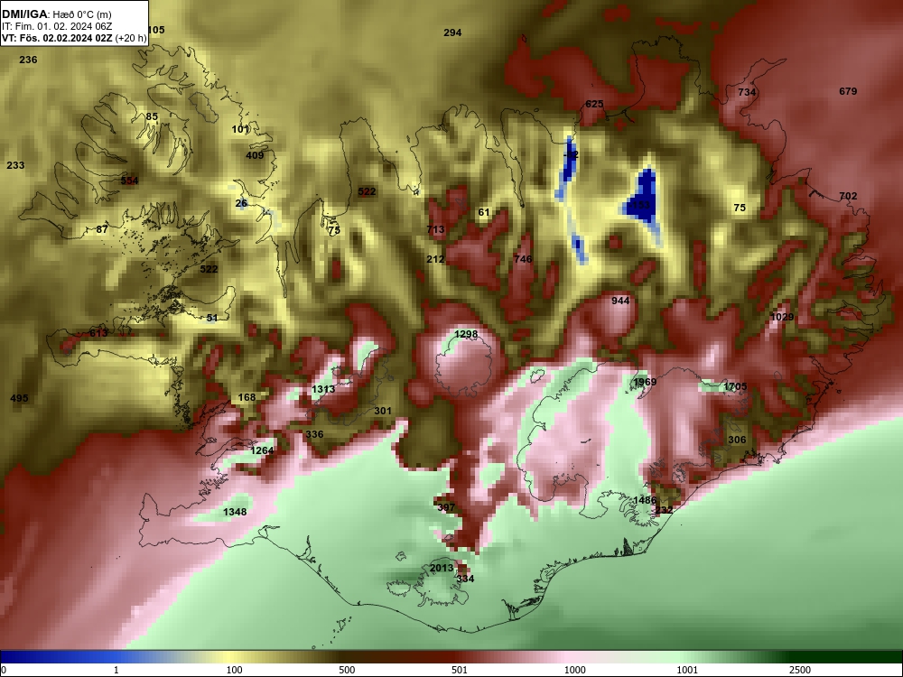Click the negative value '-153' in blue area
The width and height of the screenshot is (903, 677).
point(639,206)
